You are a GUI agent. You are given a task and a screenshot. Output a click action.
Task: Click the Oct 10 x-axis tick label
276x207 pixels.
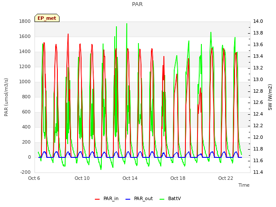82,178
